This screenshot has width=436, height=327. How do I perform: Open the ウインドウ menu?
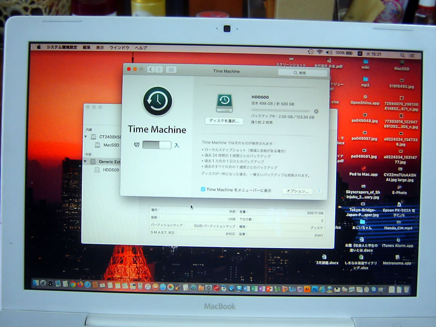119,48
